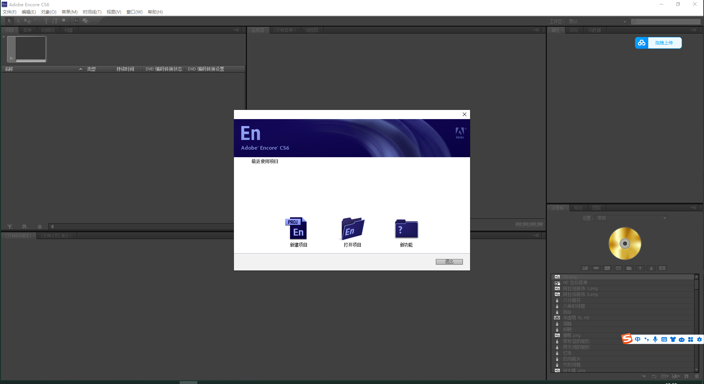Screen dimensions: 704x384
Task: Toggle the text items (T) filter in the library
Action: tap(640, 268)
